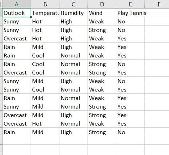Select column E header
169x155 pixels.
click(x=130, y=4)
